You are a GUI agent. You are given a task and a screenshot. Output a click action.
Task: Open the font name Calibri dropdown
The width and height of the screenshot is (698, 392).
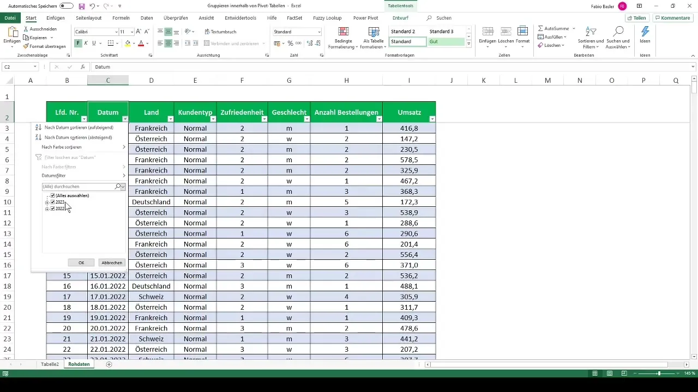click(116, 32)
